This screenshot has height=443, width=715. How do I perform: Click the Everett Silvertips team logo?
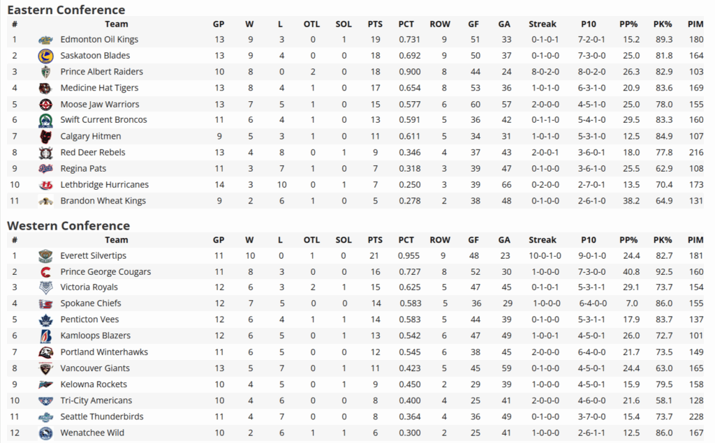[45, 255]
